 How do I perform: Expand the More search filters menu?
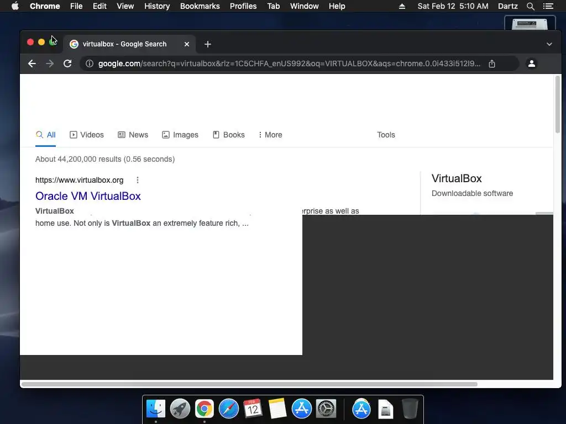(x=270, y=135)
